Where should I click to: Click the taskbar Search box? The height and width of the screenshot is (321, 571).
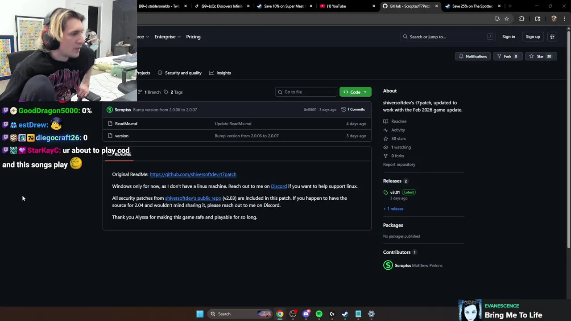pyautogui.click(x=240, y=314)
